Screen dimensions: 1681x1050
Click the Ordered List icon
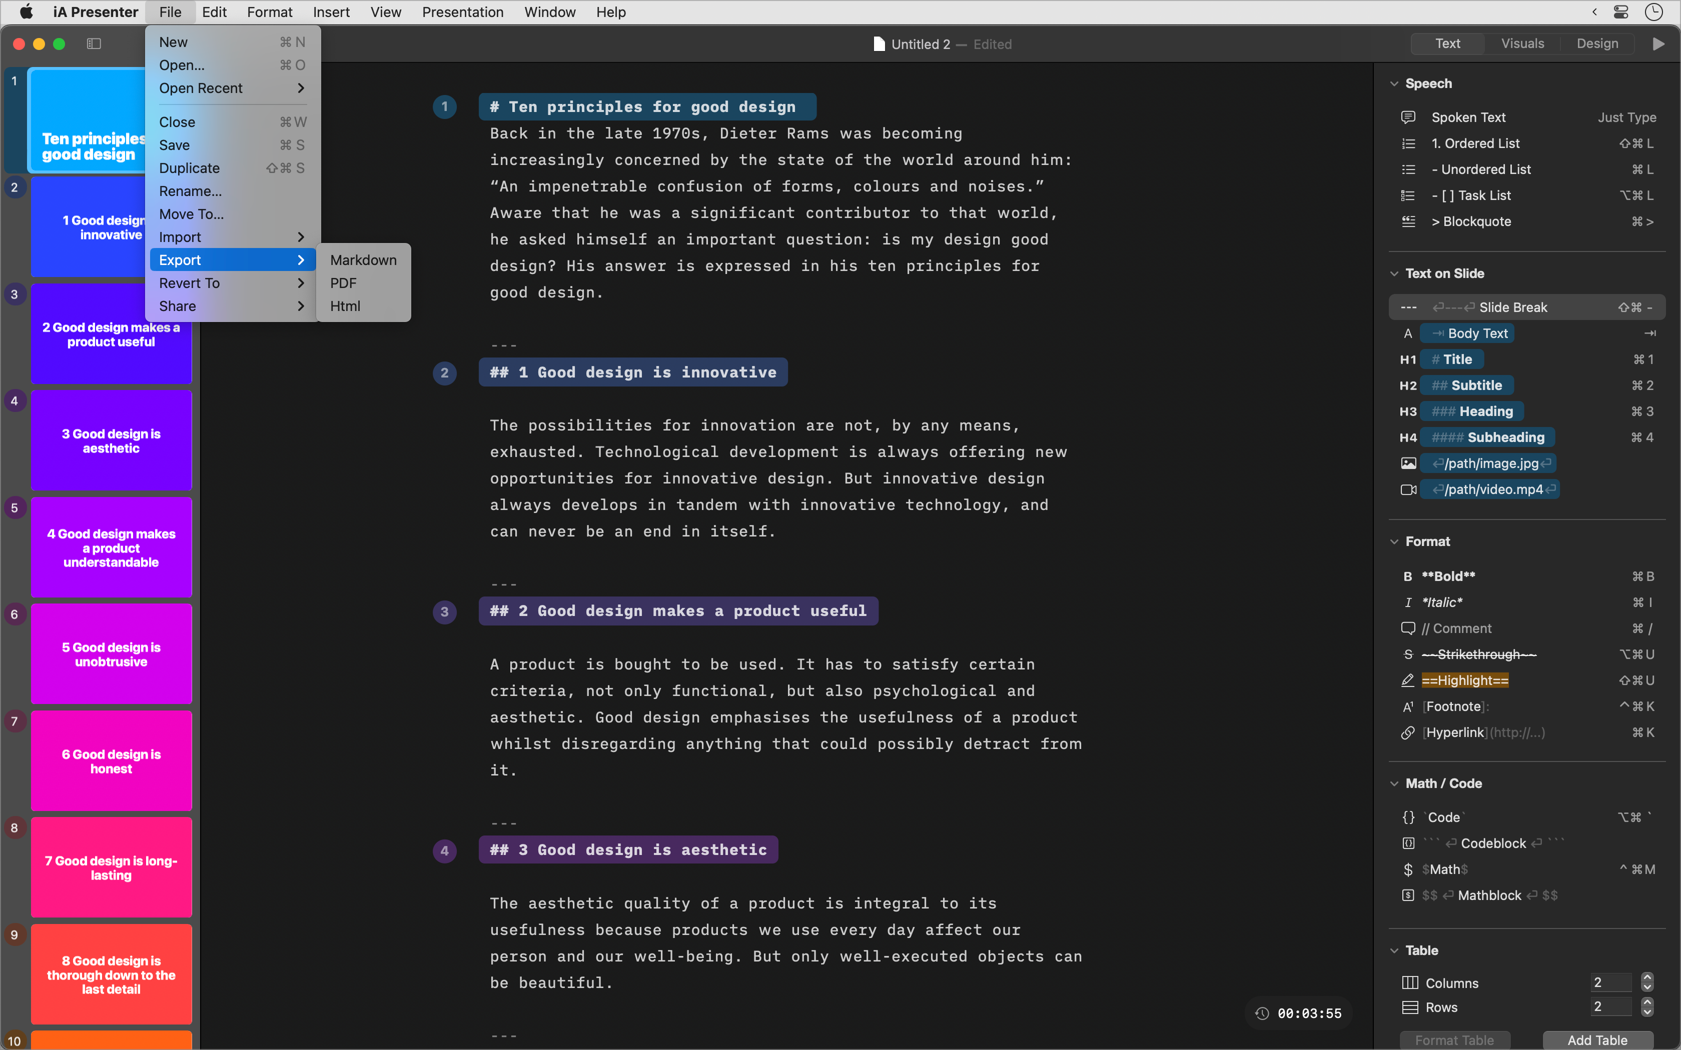pos(1408,143)
